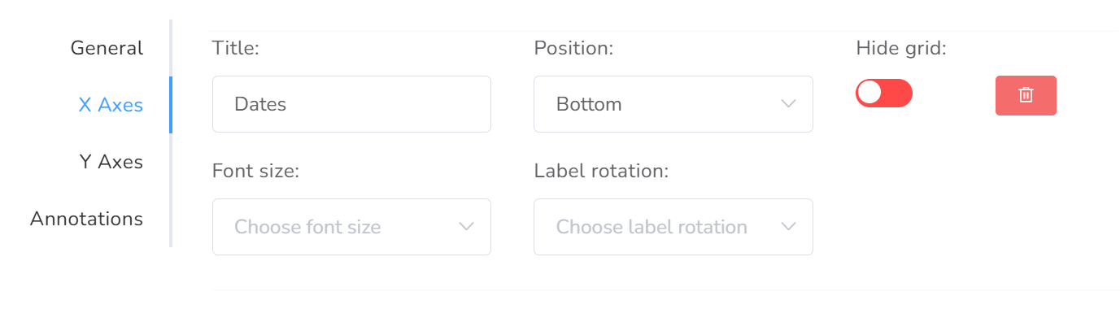The height and width of the screenshot is (331, 1120).
Task: Click the red trash delete button
Action: point(1026,95)
